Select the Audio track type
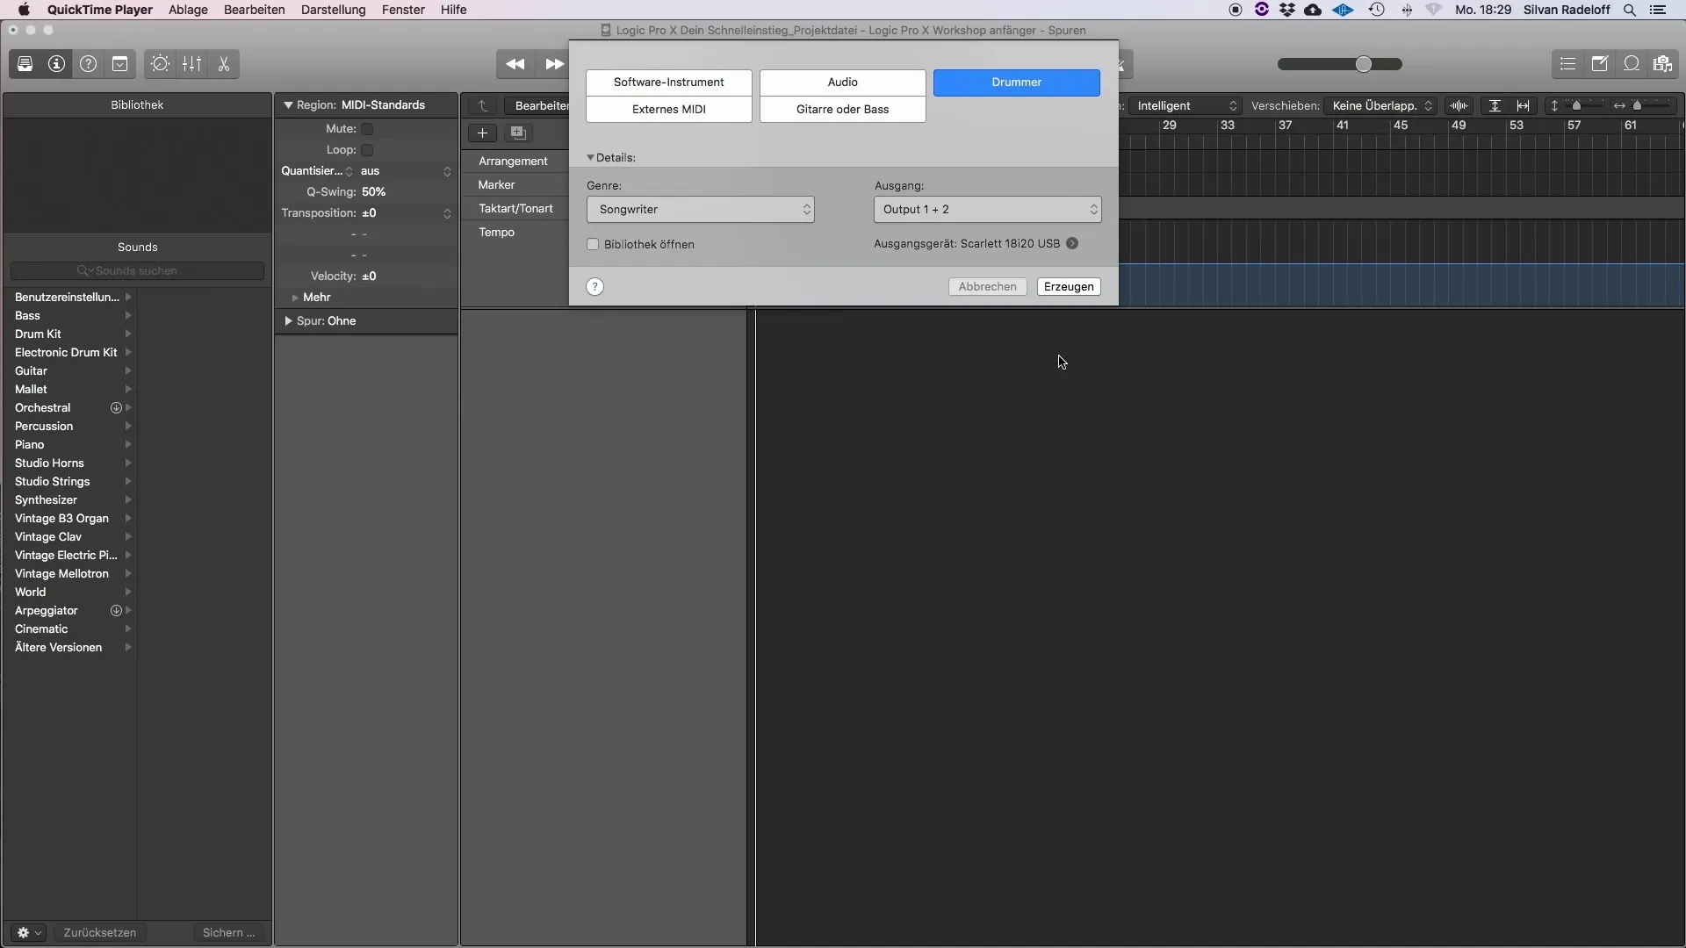 [x=842, y=81]
